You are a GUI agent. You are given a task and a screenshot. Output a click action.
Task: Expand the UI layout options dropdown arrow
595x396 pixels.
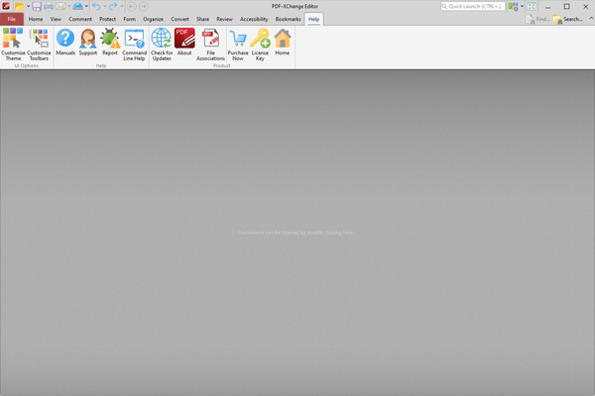click(x=522, y=7)
